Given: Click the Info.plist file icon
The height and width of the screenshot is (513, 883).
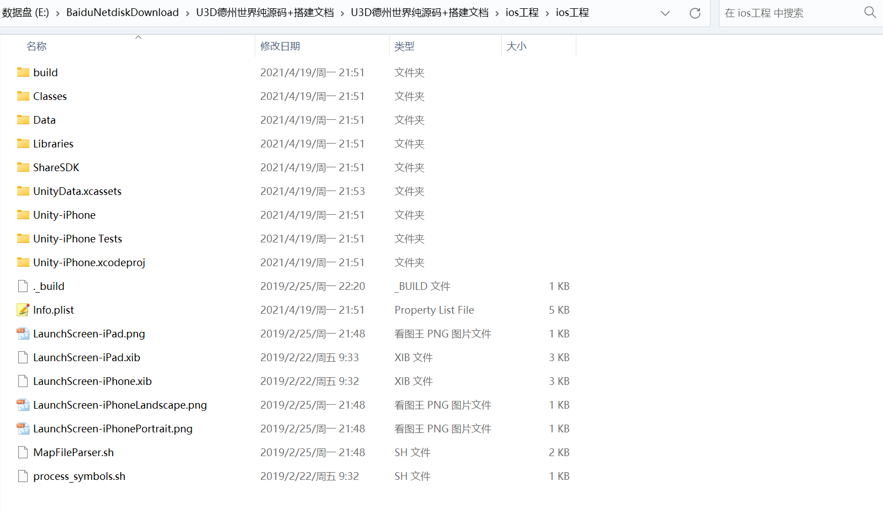Looking at the screenshot, I should tap(23, 310).
